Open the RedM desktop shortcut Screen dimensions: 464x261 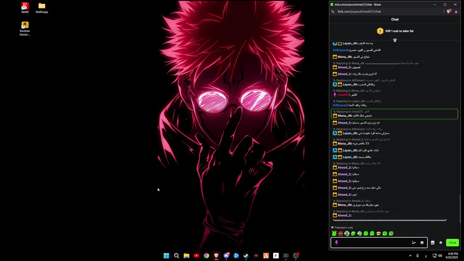25,8
